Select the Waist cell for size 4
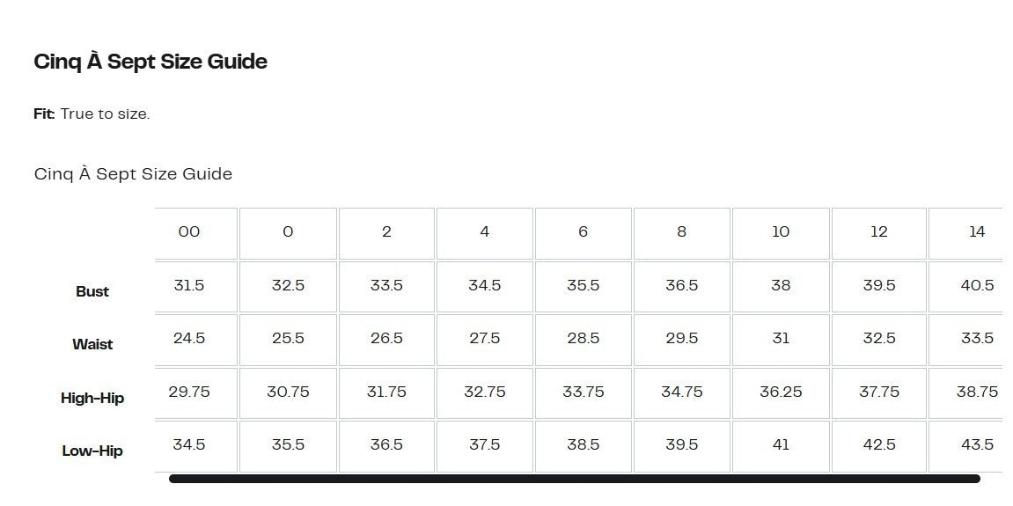Screen dimensions: 1013x506 (x=484, y=339)
